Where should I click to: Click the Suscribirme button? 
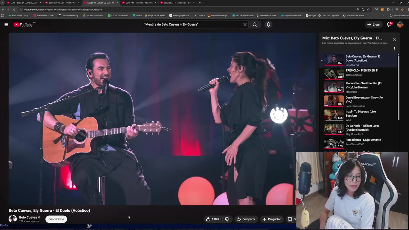[x=56, y=219]
